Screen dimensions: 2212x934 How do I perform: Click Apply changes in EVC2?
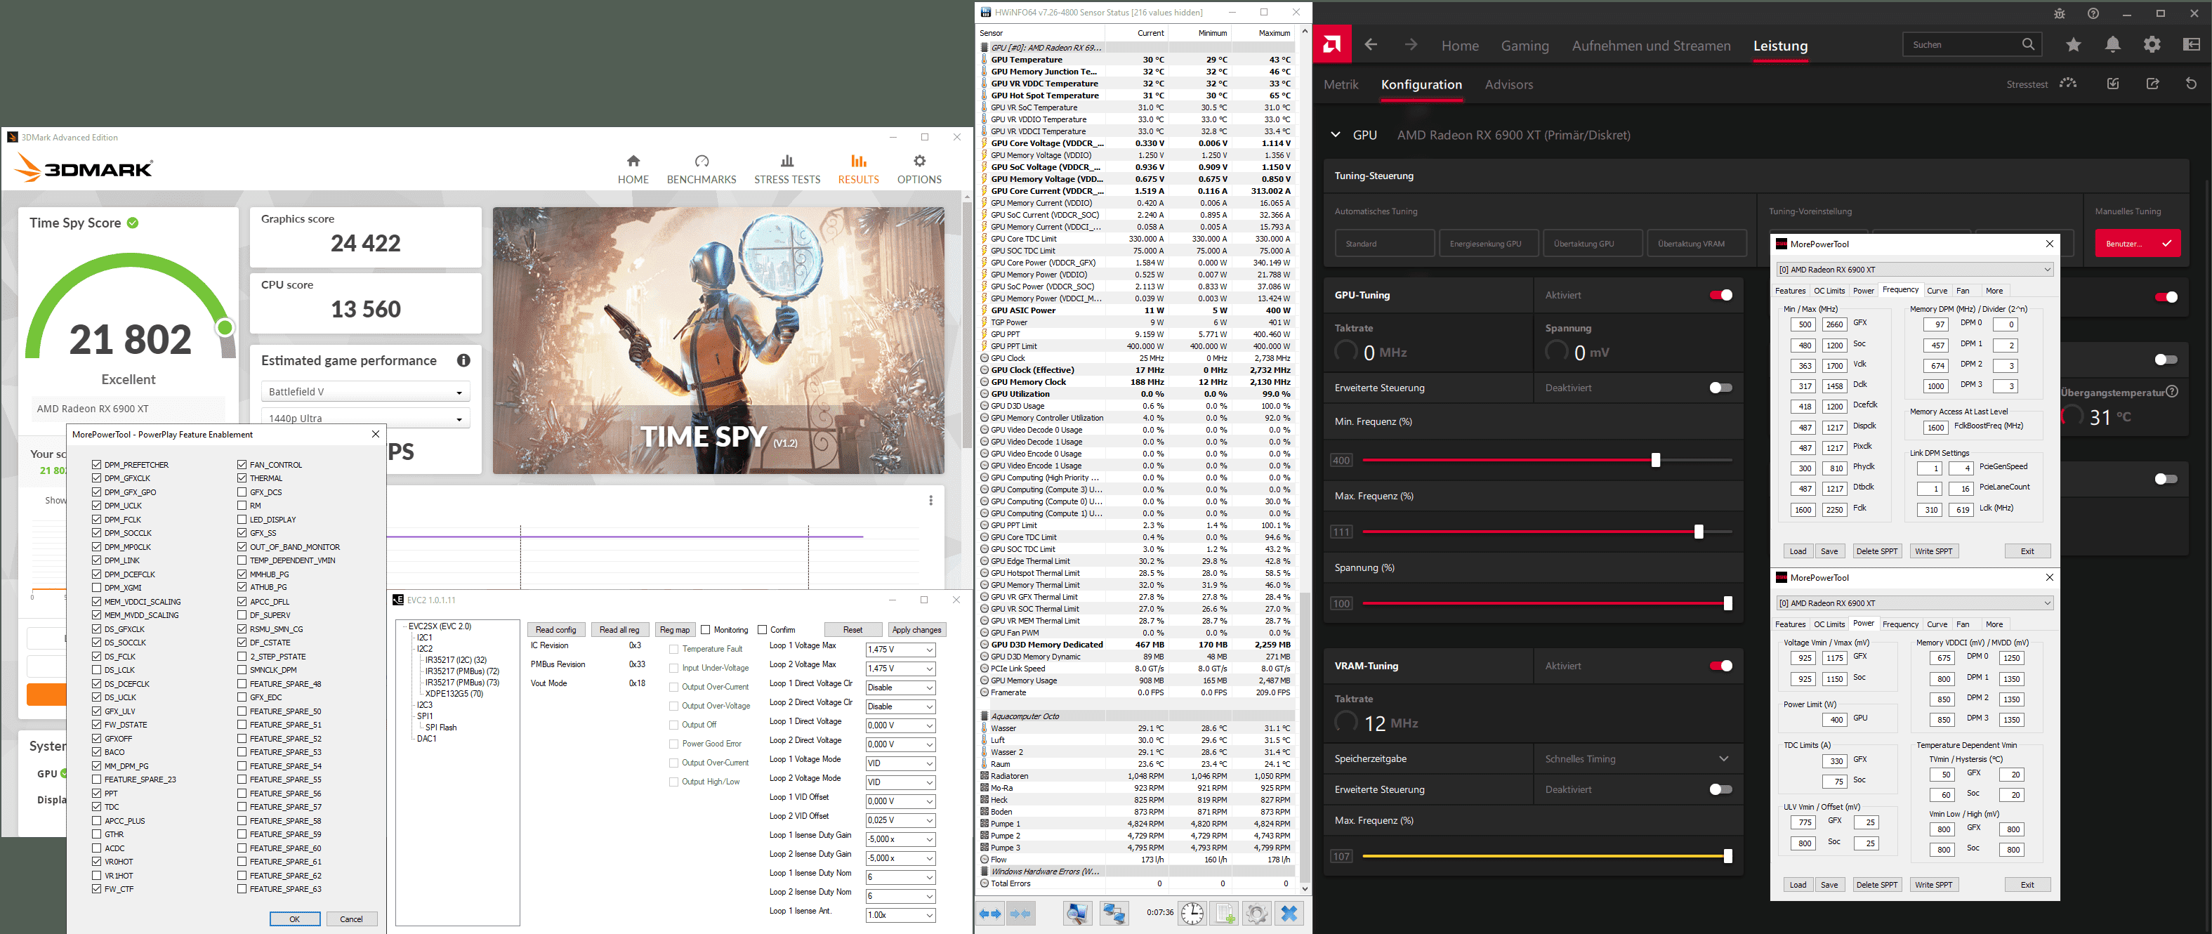916,630
